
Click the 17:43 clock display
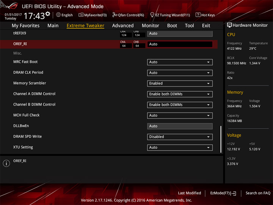coord(34,16)
